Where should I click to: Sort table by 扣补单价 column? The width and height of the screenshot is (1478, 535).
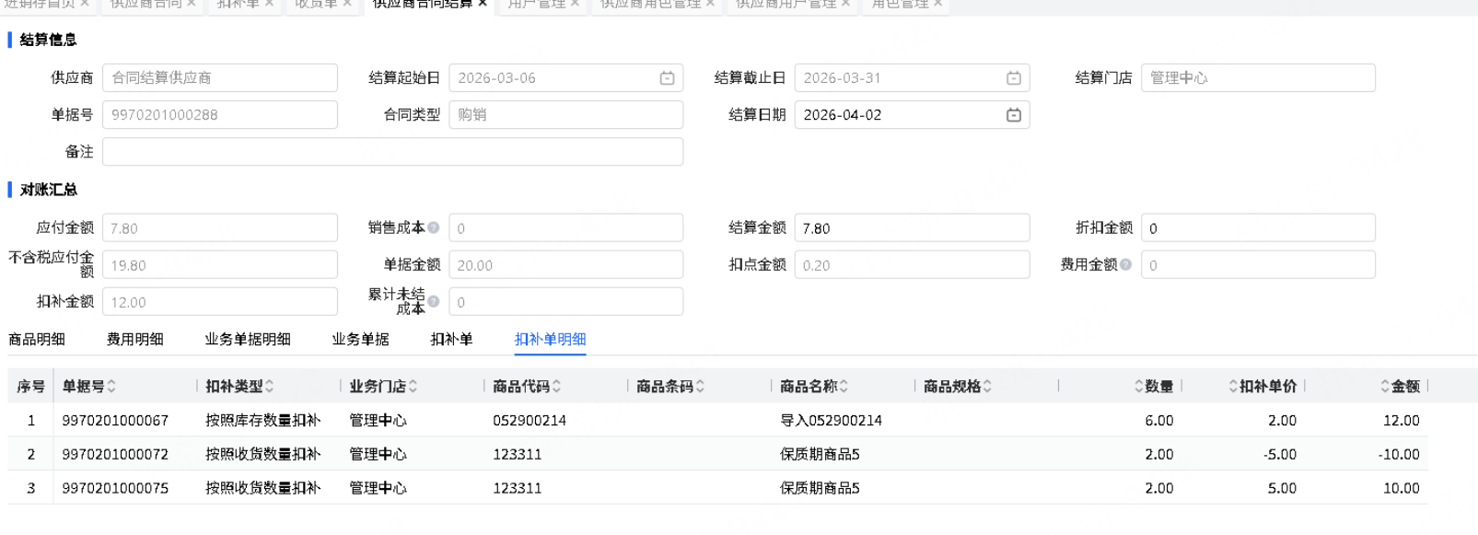click(x=1234, y=387)
